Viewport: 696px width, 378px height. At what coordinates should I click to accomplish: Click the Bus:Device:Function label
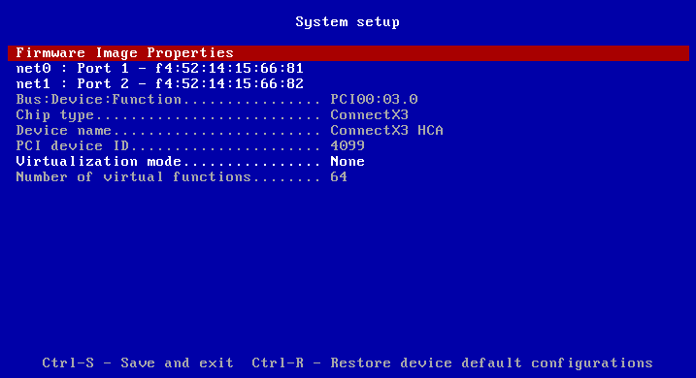(99, 99)
